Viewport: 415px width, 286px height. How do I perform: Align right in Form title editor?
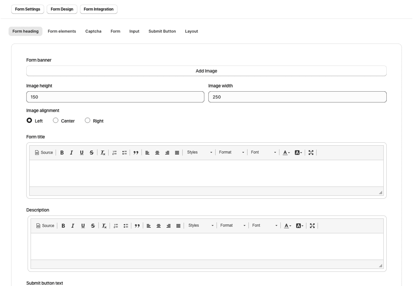coord(167,153)
